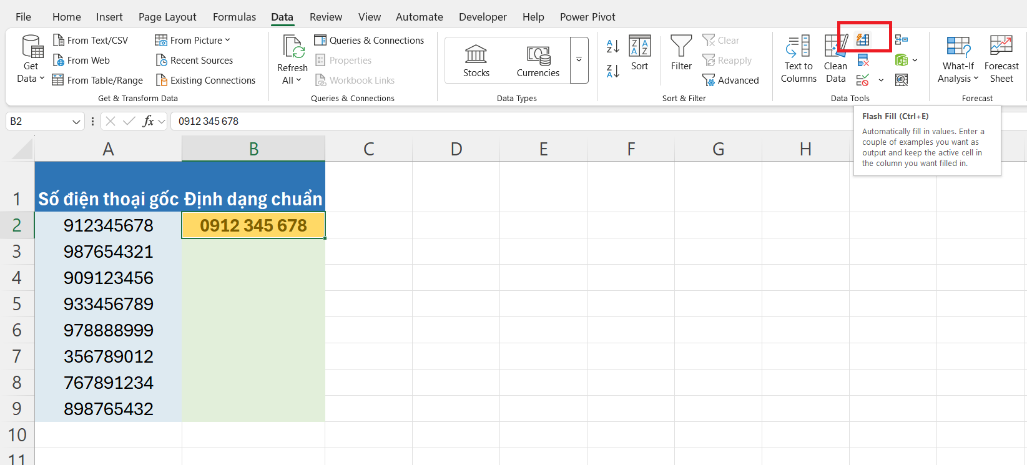This screenshot has height=465, width=1027.
Task: Switch to the Formulas ribbon tab
Action: (x=234, y=17)
